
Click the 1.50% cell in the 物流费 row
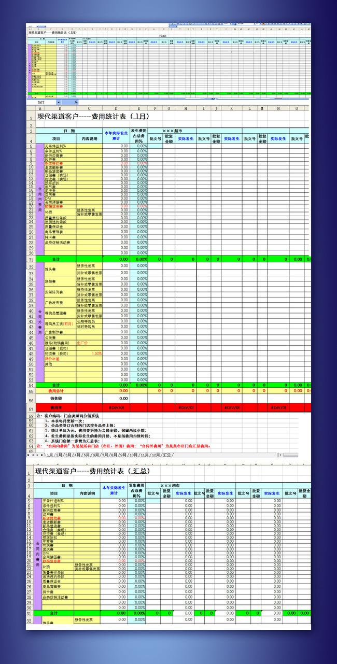pos(89,354)
